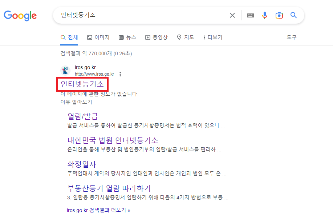Open the 인터넷등기소 main result link

(x=82, y=84)
